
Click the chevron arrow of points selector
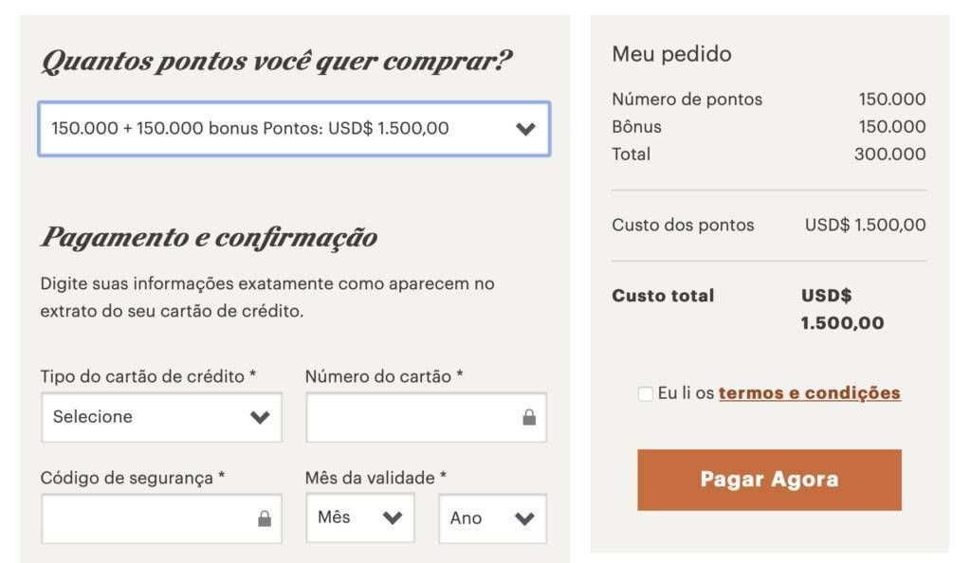tap(525, 129)
